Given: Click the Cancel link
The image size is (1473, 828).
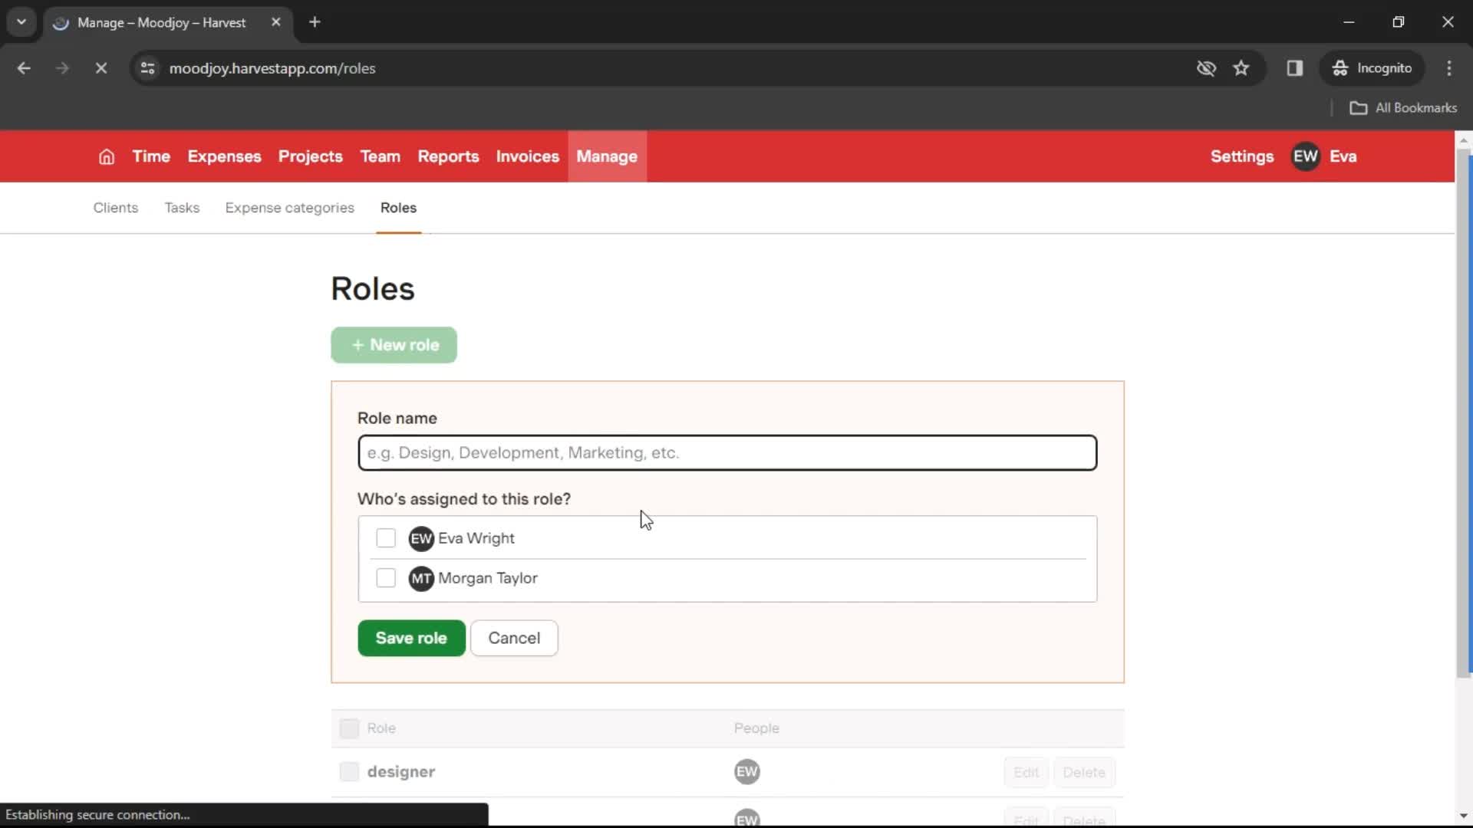Looking at the screenshot, I should (x=514, y=638).
